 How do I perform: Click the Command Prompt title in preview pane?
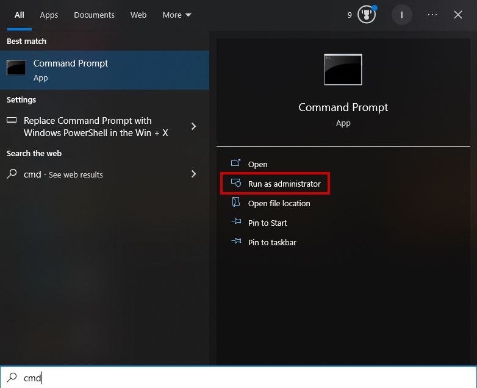pos(343,107)
